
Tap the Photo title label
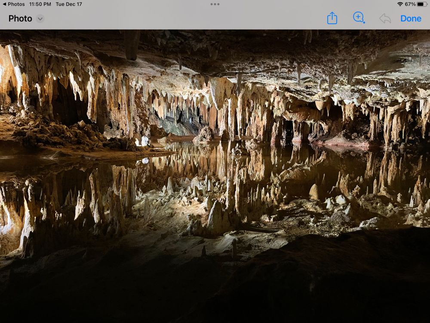tap(20, 19)
